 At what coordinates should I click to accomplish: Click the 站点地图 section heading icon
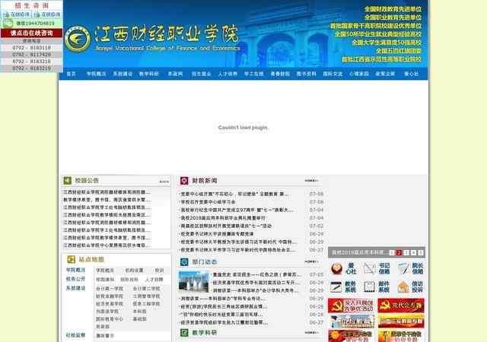click(x=71, y=259)
